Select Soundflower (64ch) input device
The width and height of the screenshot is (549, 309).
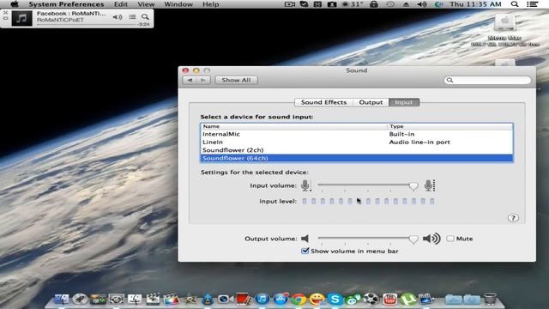click(x=357, y=158)
